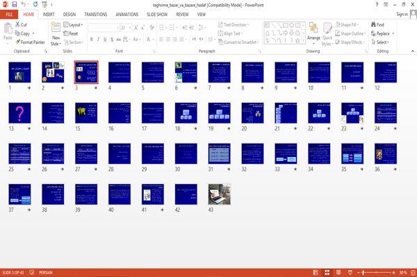
Task: Toggle Normal view button in status bar
Action: [x=316, y=272]
